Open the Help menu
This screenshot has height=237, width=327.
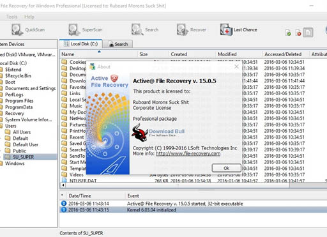[x=29, y=17]
